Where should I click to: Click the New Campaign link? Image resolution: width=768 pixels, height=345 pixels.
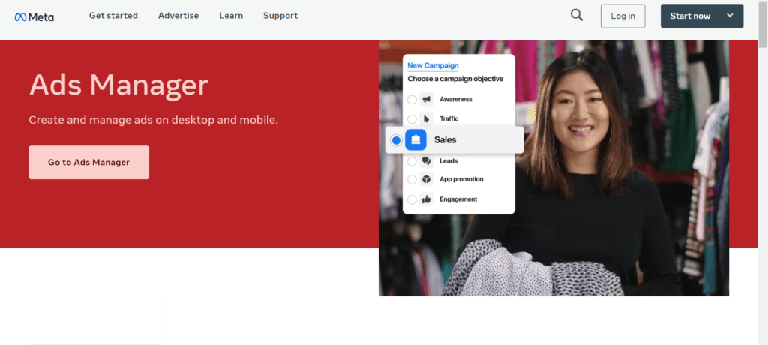click(433, 66)
